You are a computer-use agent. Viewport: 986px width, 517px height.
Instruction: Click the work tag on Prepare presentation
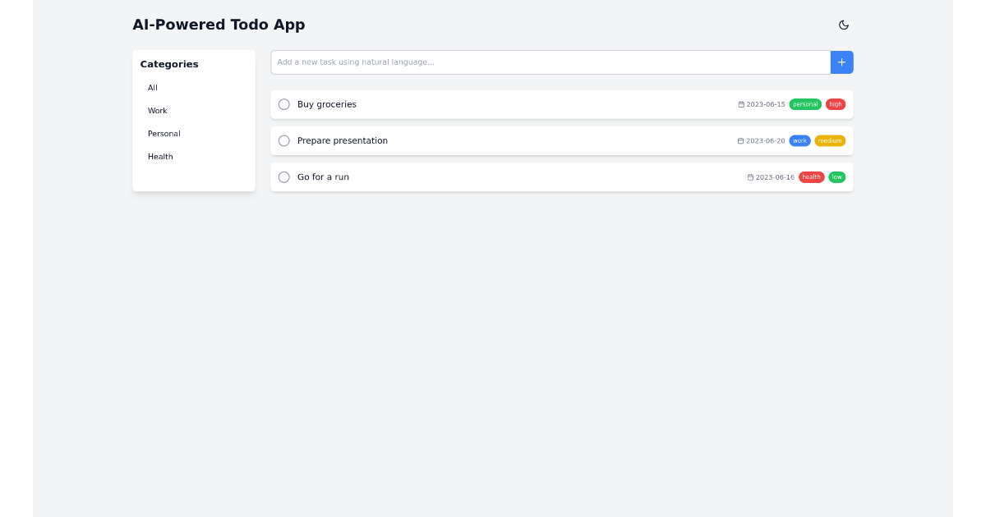(799, 140)
